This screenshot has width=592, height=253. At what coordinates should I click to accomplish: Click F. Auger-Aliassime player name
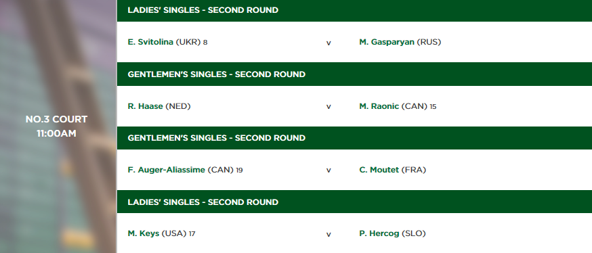click(x=167, y=170)
